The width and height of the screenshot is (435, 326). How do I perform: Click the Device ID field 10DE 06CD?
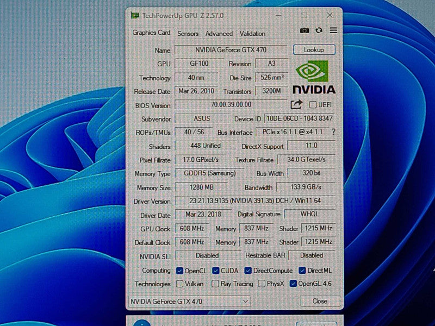[x=300, y=118]
